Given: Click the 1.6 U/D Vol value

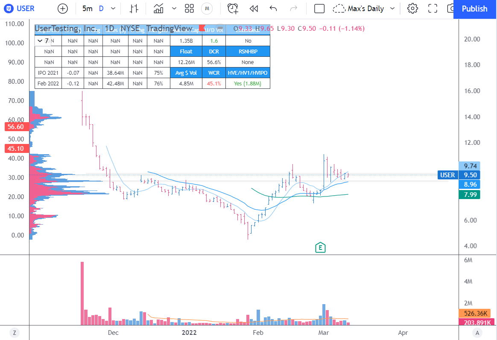Looking at the screenshot, I should [x=214, y=41].
